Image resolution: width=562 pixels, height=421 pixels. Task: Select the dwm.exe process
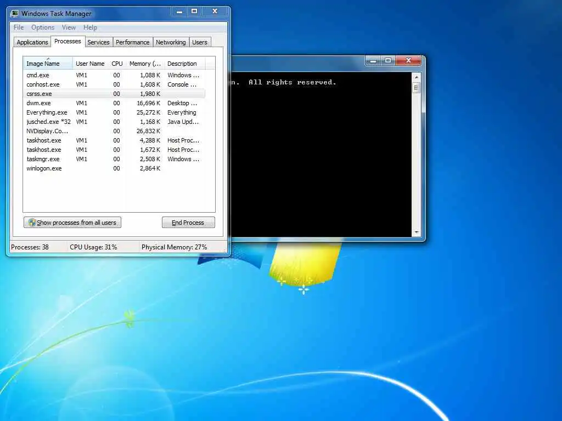(x=114, y=103)
